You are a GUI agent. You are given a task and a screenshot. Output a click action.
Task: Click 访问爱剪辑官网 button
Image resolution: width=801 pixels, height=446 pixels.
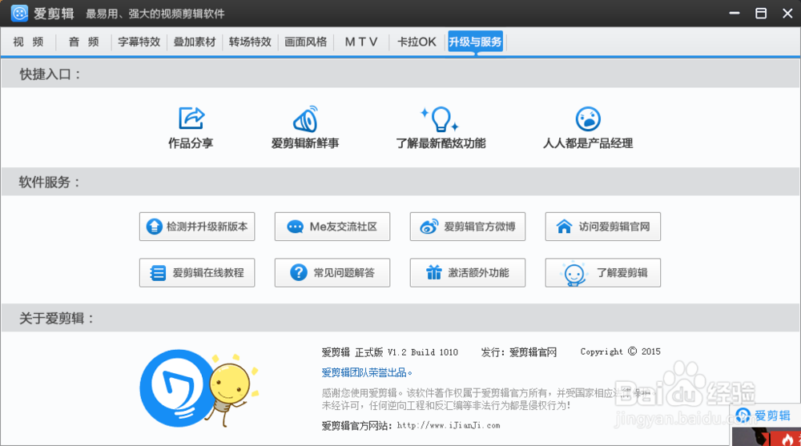(x=603, y=227)
